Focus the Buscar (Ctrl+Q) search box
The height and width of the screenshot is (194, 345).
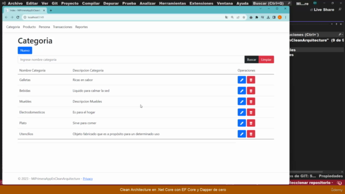(272, 3)
